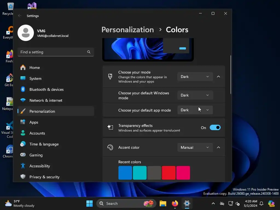Click the search magnifier in Find a setting

(x=89, y=52)
